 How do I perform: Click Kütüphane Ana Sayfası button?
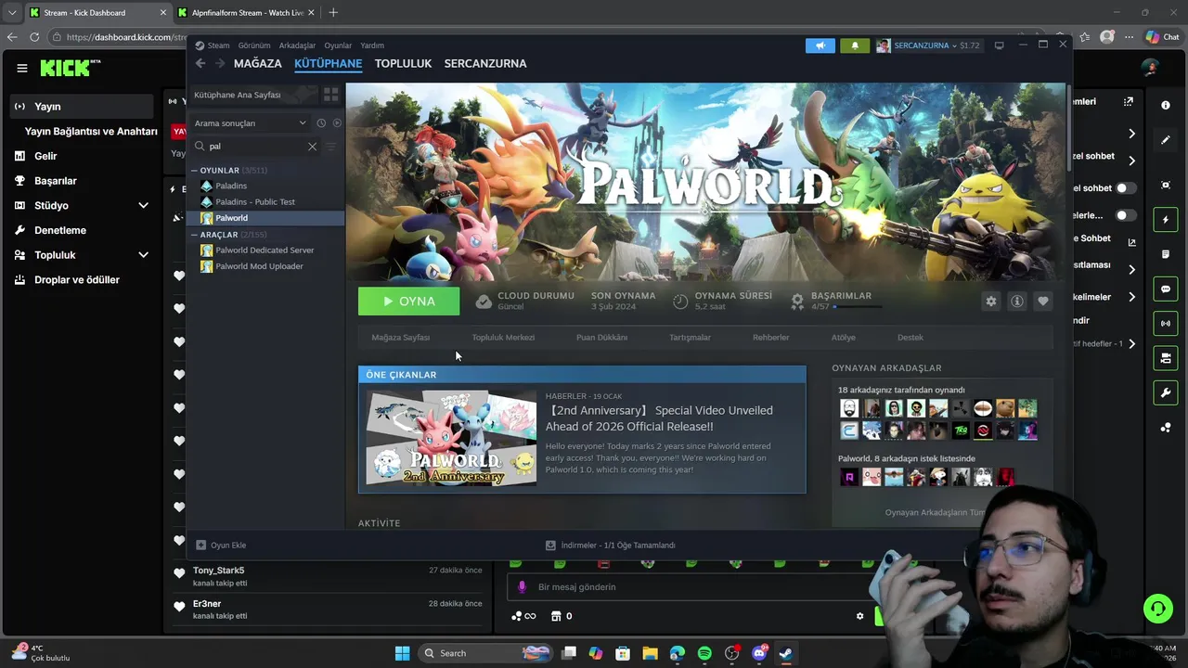tap(252, 95)
